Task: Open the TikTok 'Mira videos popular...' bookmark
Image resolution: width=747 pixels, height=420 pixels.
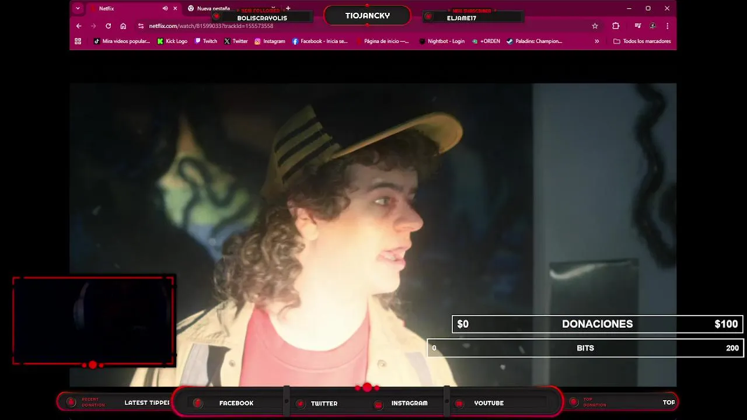Action: pos(121,41)
